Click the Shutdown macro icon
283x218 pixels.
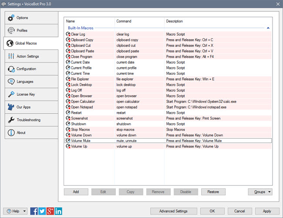click(68, 124)
